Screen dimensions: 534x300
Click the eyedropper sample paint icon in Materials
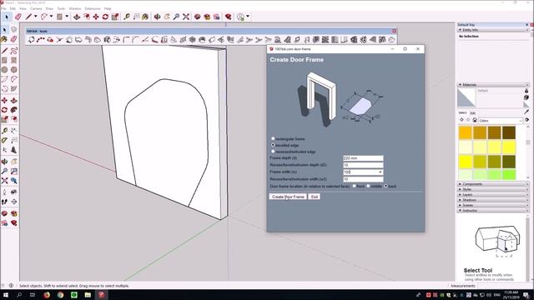click(x=526, y=112)
